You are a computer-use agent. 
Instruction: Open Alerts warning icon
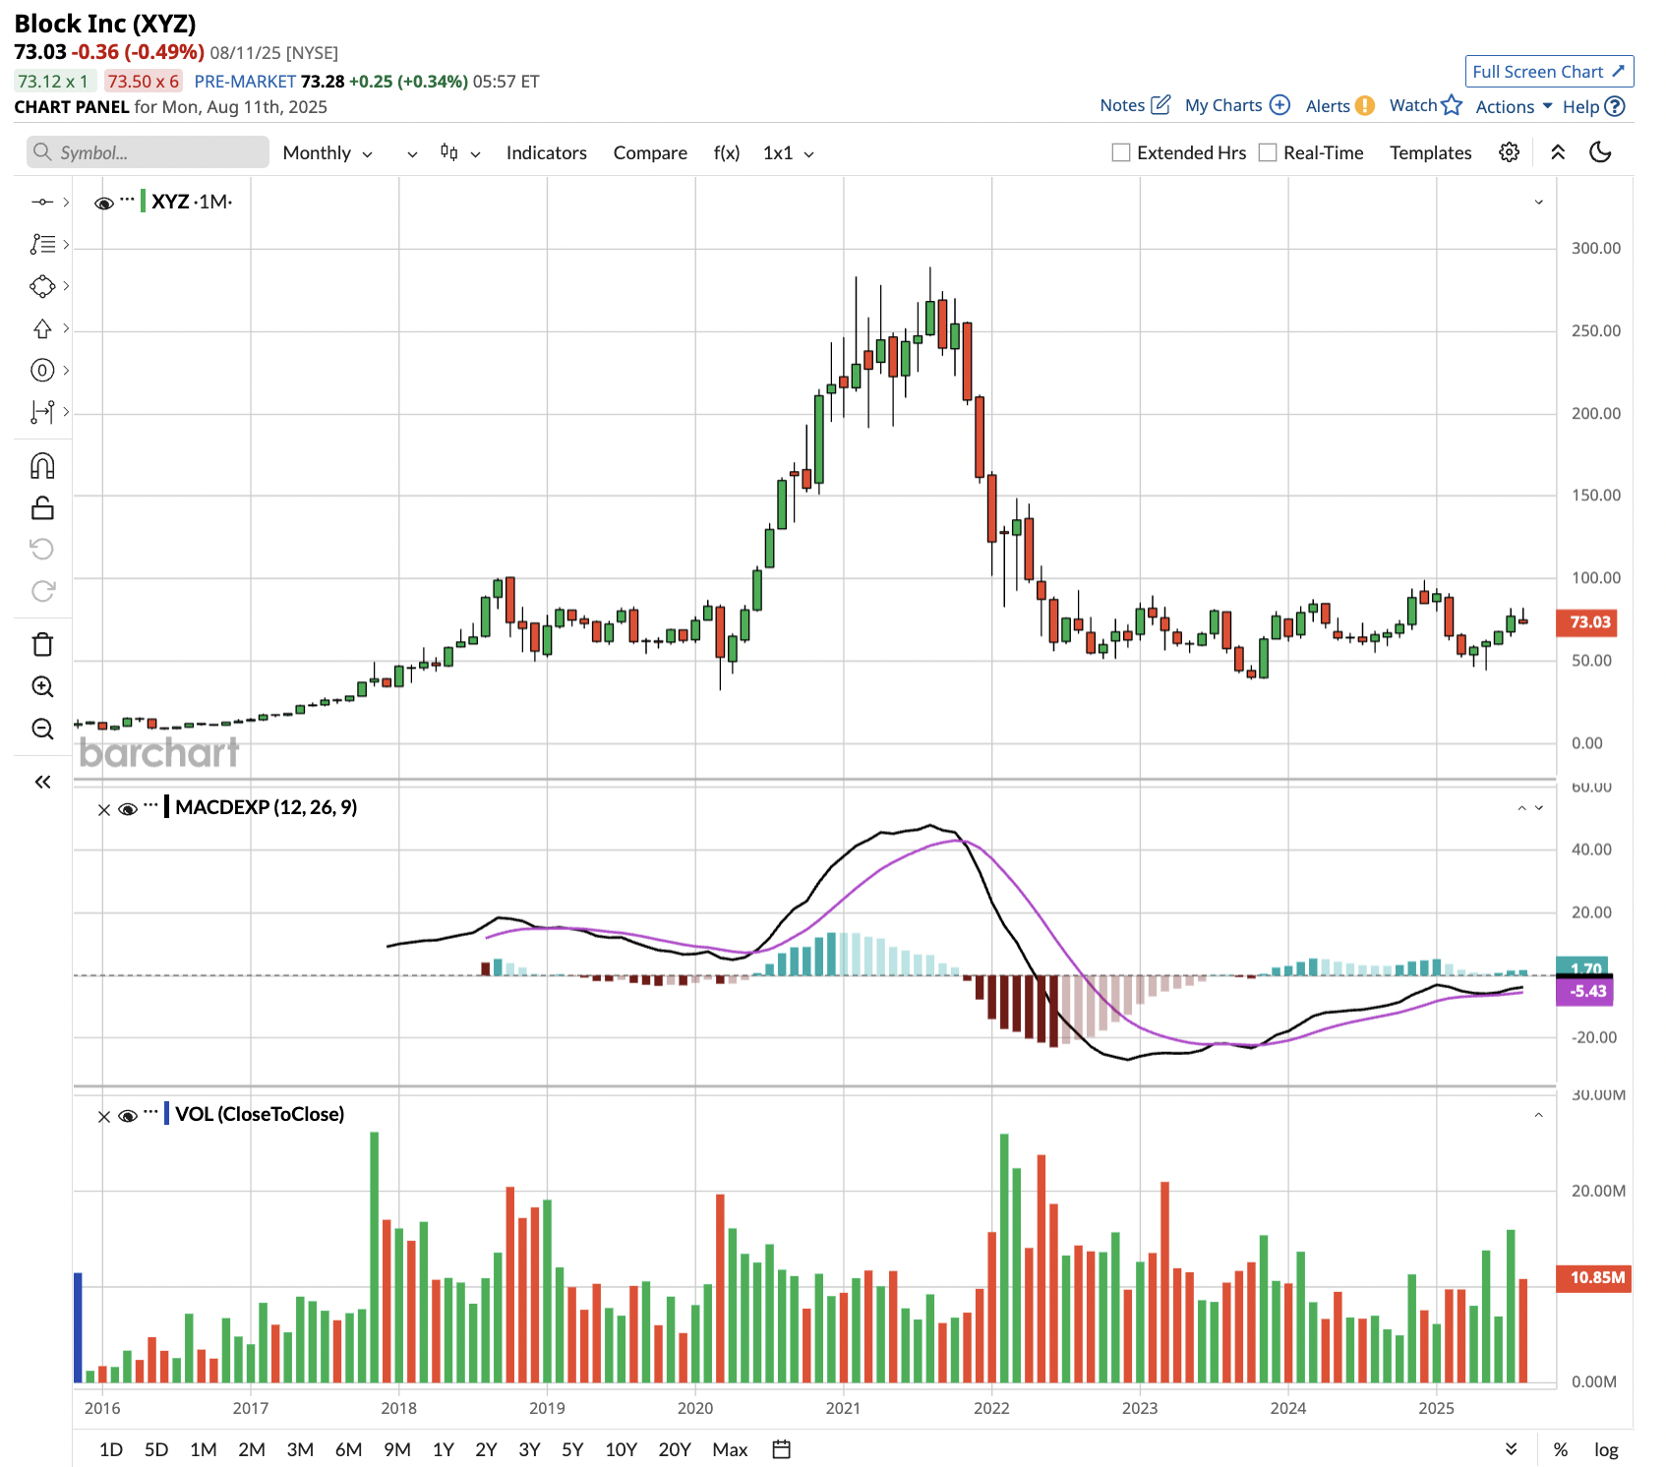[1364, 105]
